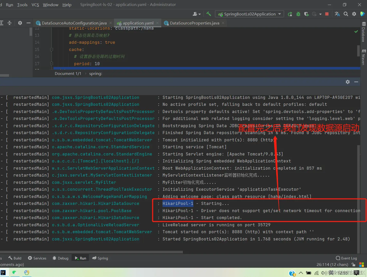Open the Debug tool window tab
Screen dimensions: 367x277
(60, 258)
